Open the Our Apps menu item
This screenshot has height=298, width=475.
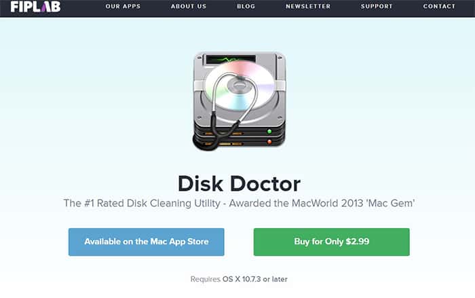[123, 6]
